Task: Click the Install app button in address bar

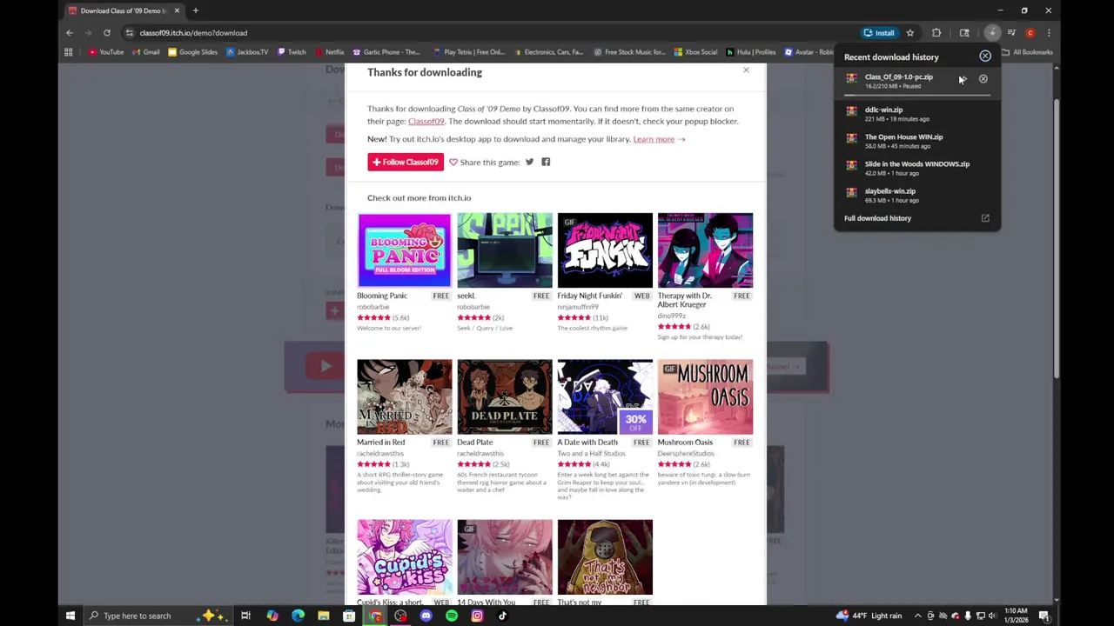Action: coord(879,33)
